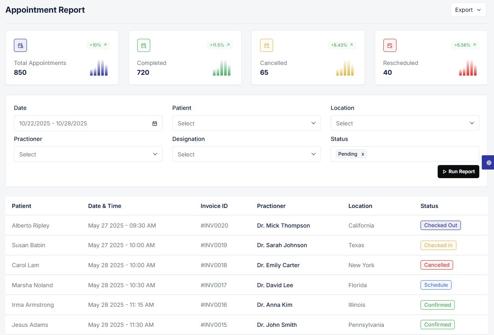Screen dimensions: 494x335
Task: Click the +11.5% trend badge
Action: pos(220,45)
